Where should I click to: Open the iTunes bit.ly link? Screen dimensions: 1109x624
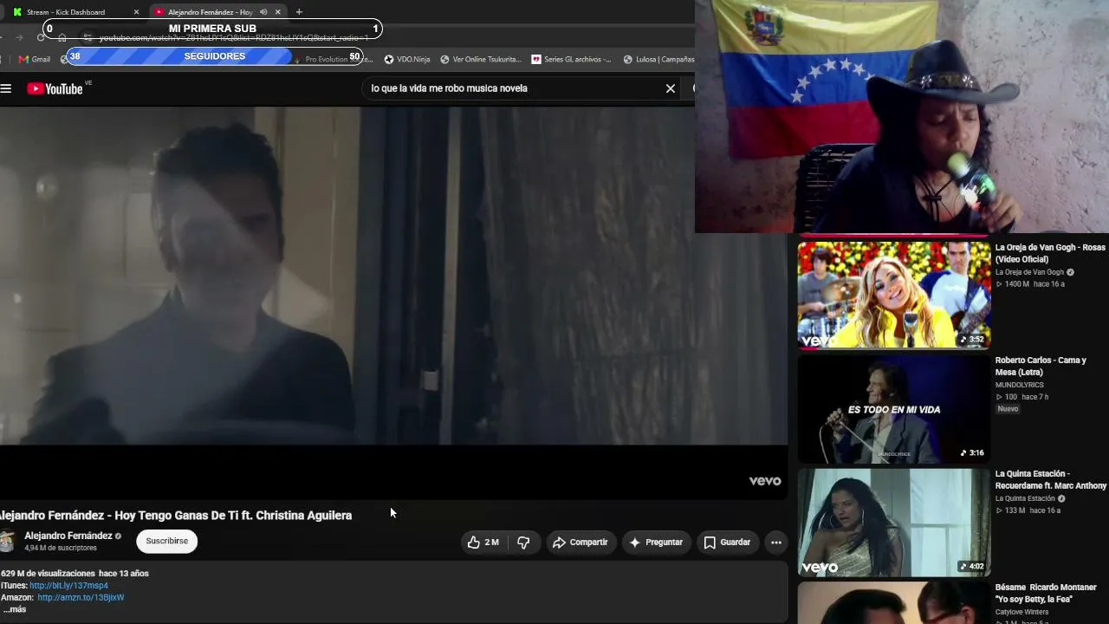[68, 586]
